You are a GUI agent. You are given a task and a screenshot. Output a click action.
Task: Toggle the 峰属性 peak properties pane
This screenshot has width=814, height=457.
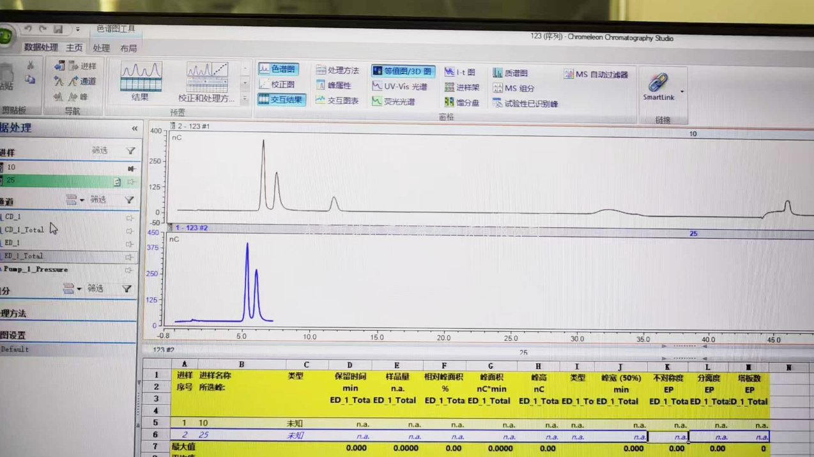click(x=334, y=85)
